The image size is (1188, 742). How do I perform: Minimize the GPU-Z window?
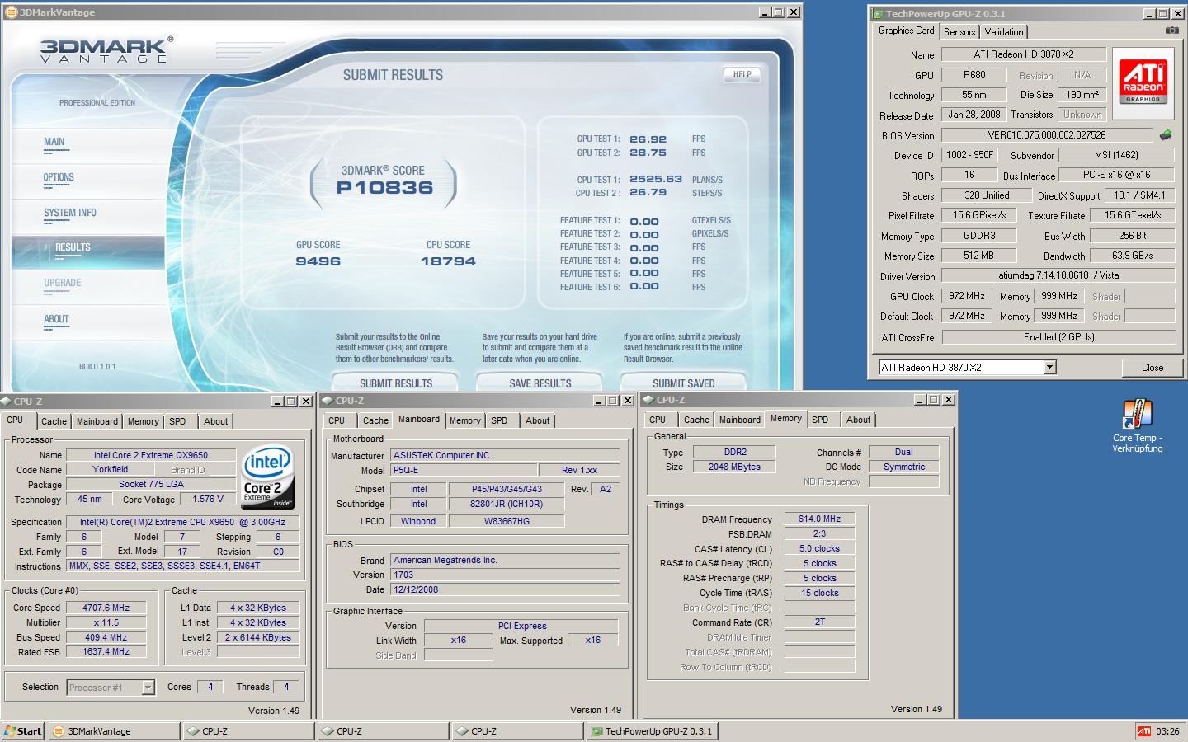point(1148,14)
